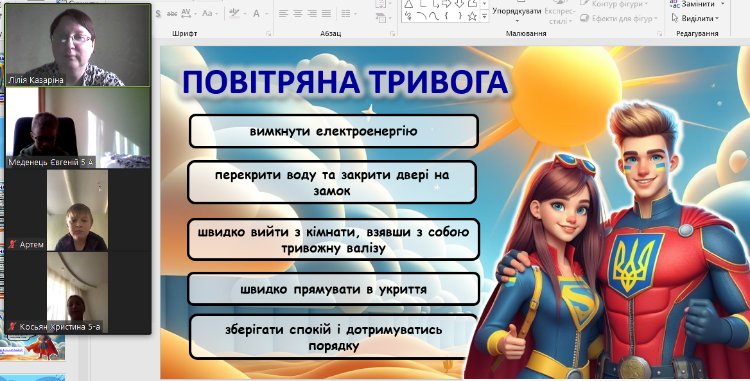The height and width of the screenshot is (381, 750).
Task: Click the box 'швидко прямувати в укриття'
Action: [333, 289]
